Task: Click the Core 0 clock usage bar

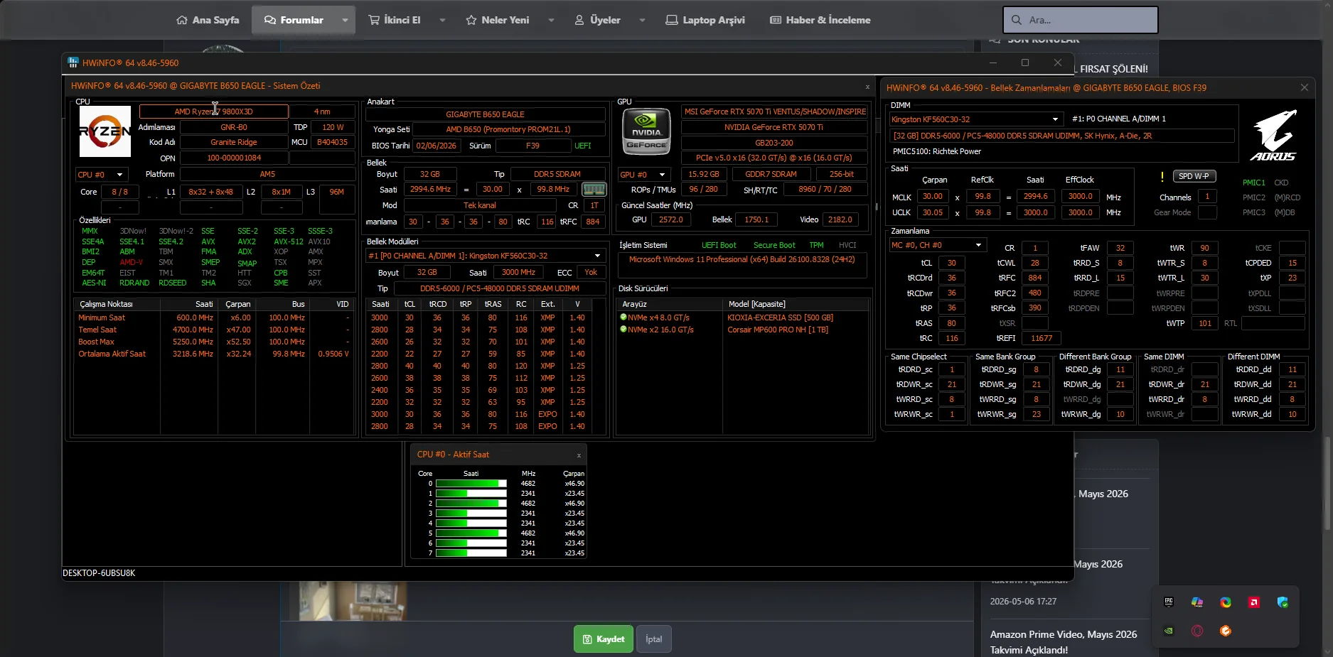Action: [471, 484]
